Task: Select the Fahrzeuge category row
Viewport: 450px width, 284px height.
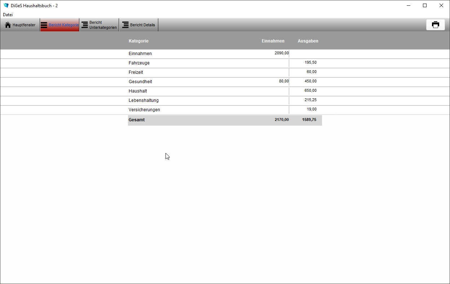Action: point(139,63)
